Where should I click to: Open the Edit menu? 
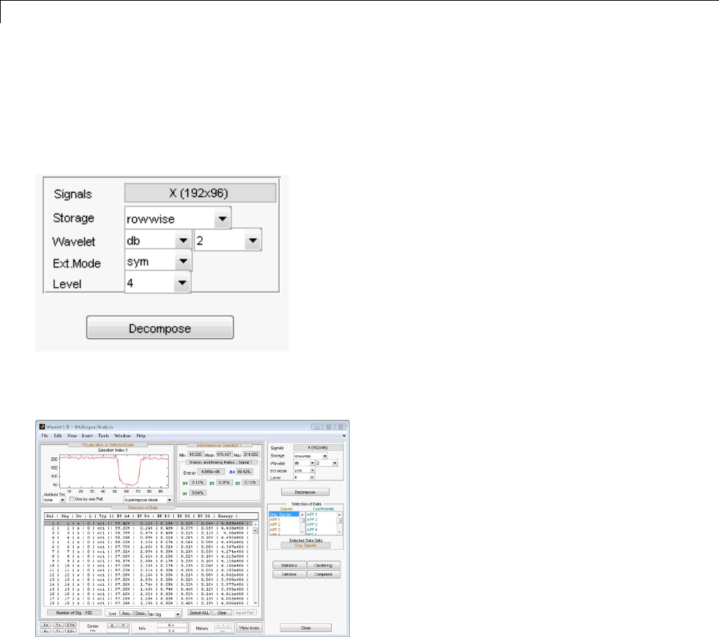(57, 436)
